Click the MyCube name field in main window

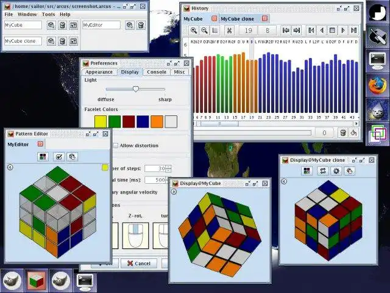(23, 25)
